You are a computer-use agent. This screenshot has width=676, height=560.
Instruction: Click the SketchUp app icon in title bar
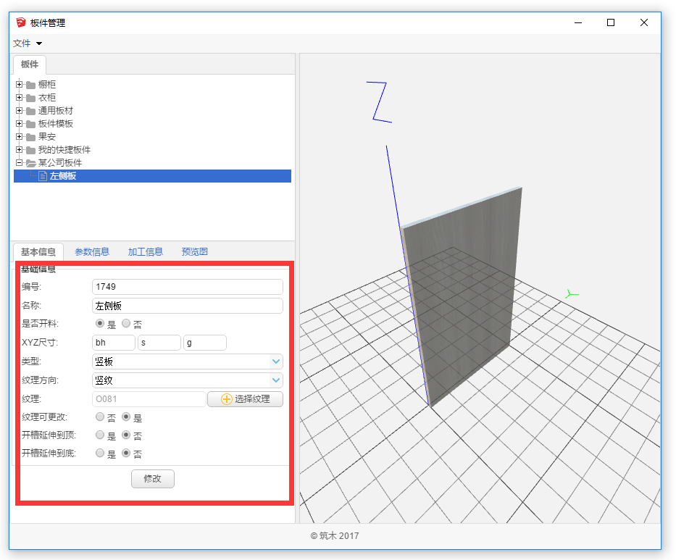(21, 22)
